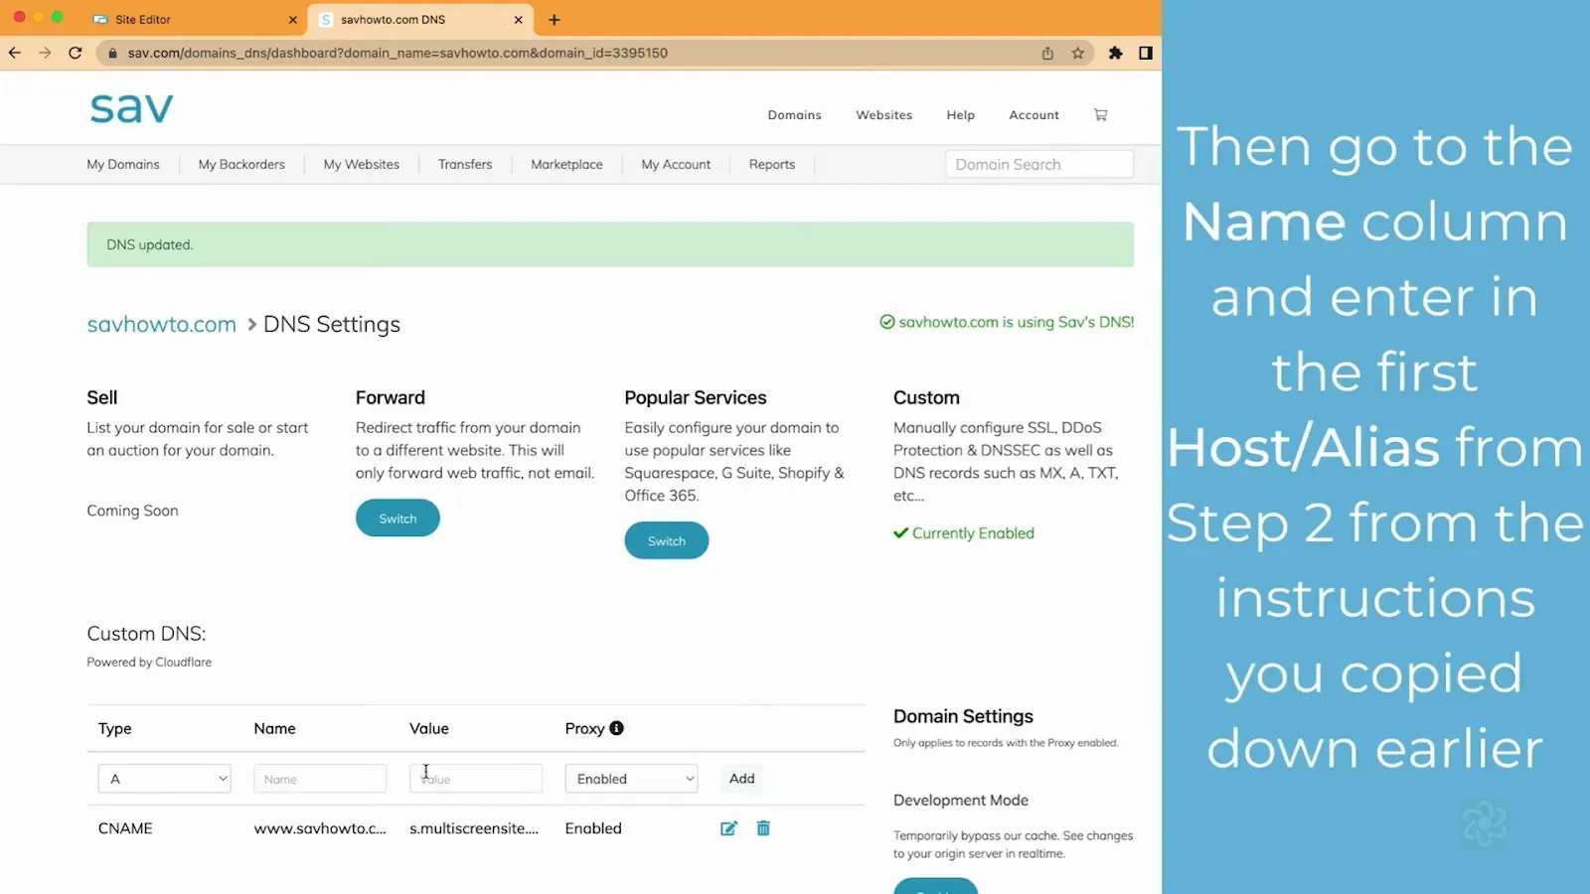Delete the CNAME record with trash icon
1590x894 pixels.
click(x=763, y=828)
